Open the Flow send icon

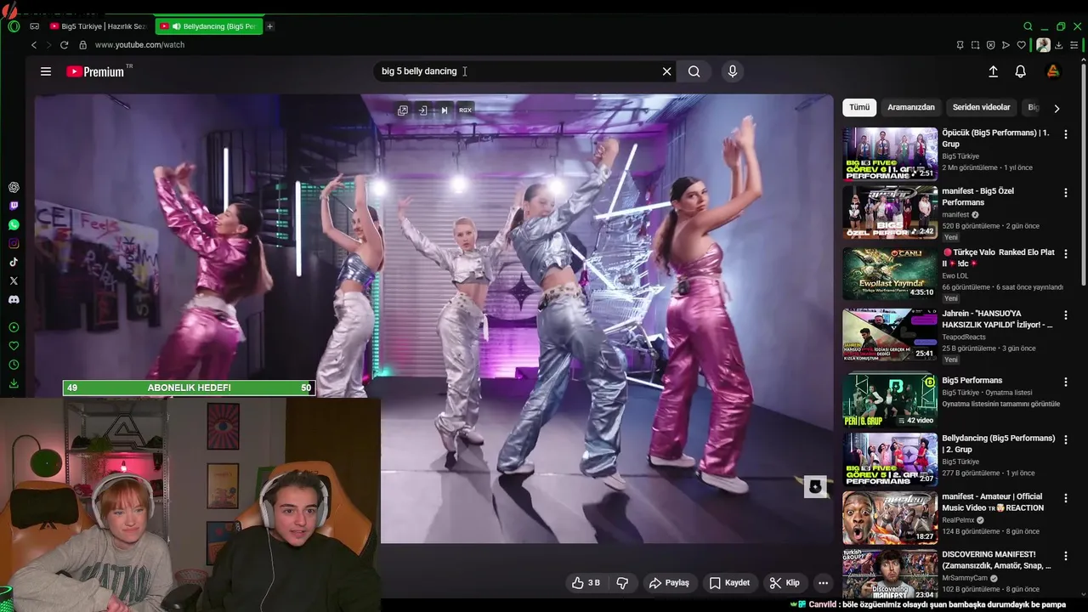point(1006,45)
